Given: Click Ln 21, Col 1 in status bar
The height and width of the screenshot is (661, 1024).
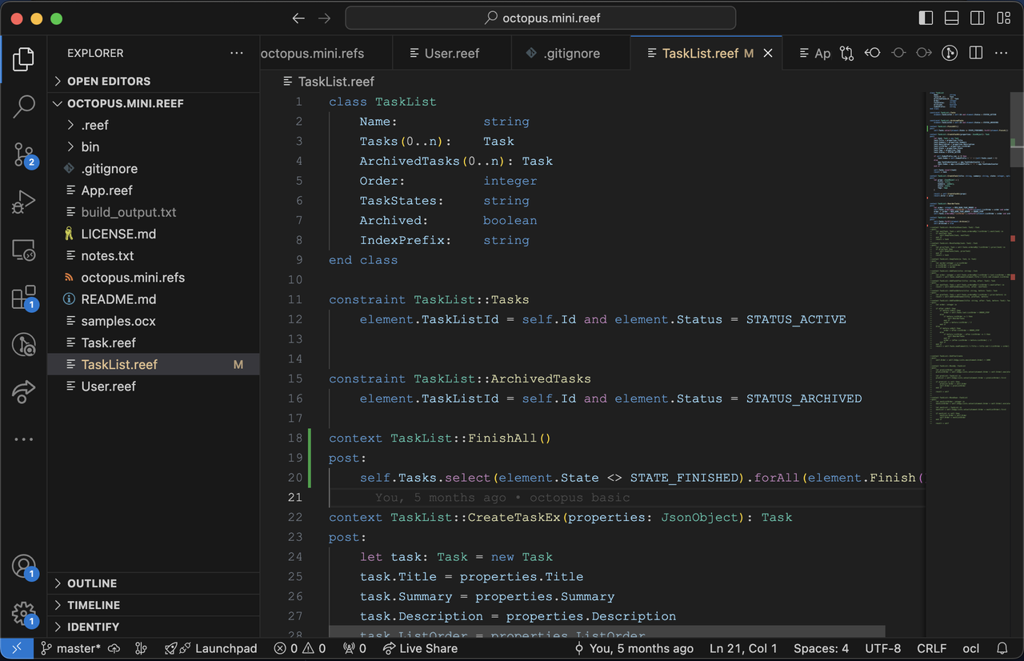Looking at the screenshot, I should 743,648.
